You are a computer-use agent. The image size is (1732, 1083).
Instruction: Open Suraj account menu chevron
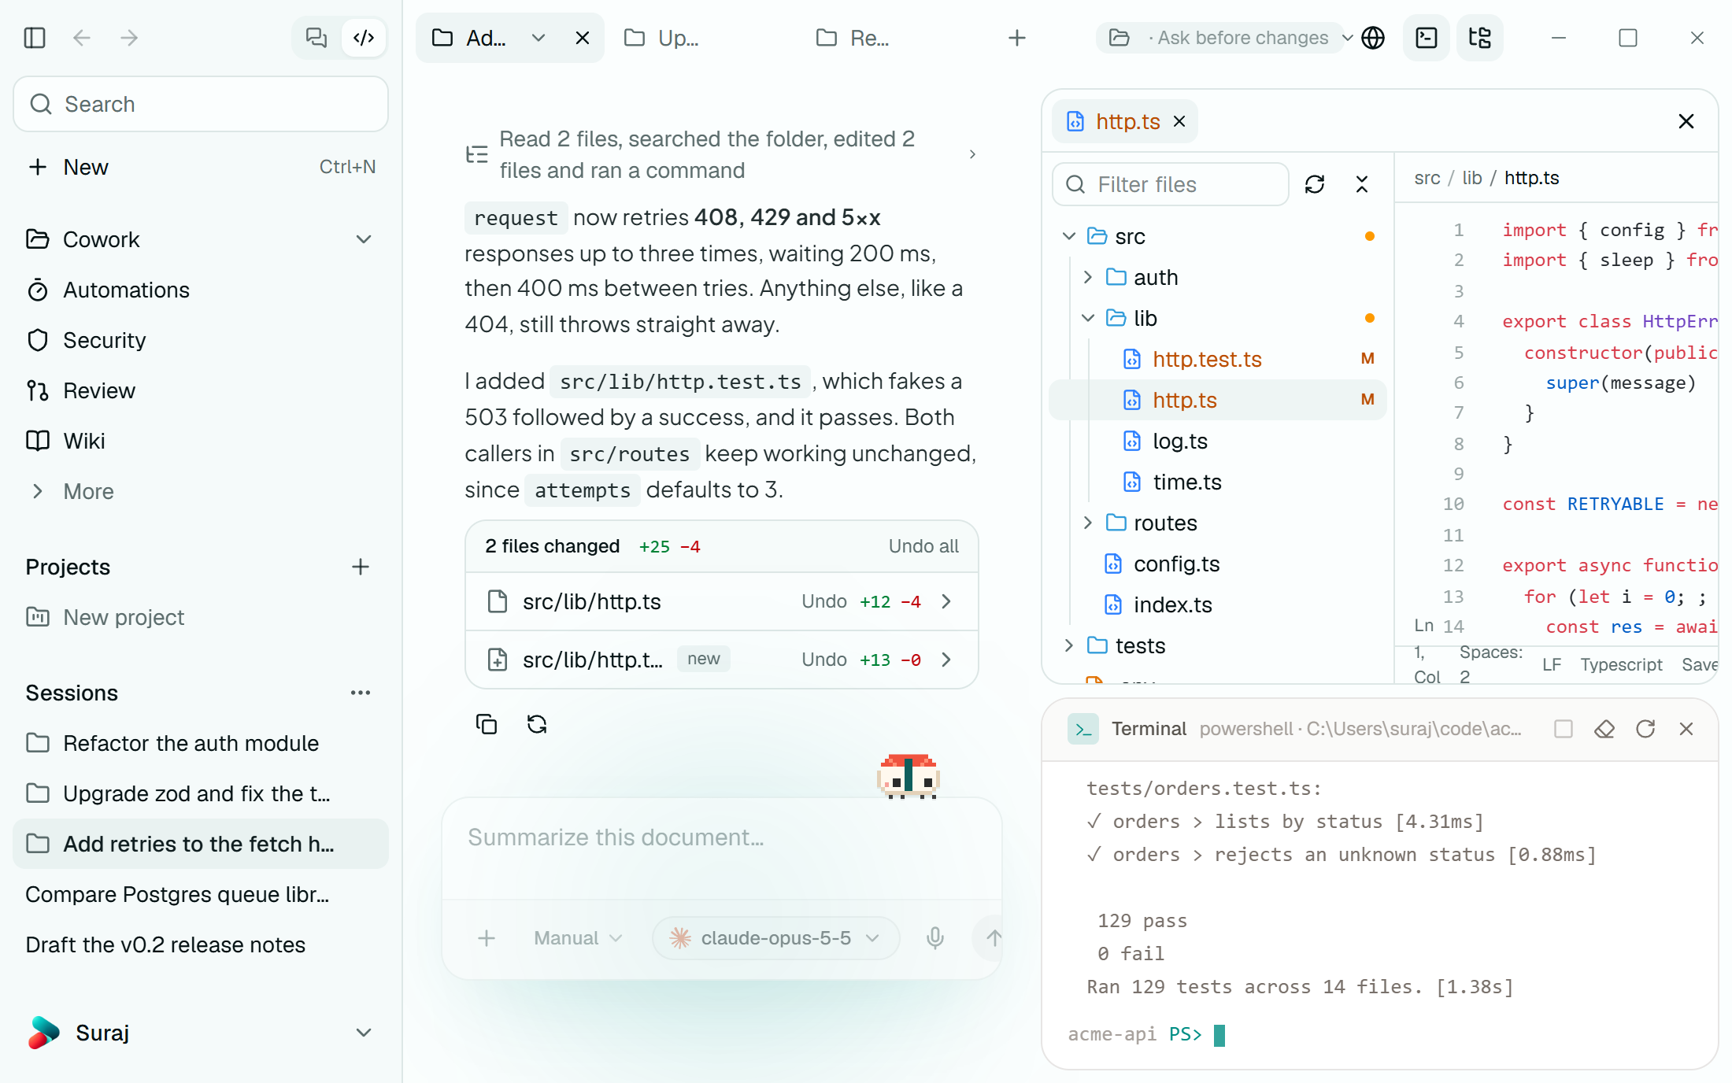364,1033
